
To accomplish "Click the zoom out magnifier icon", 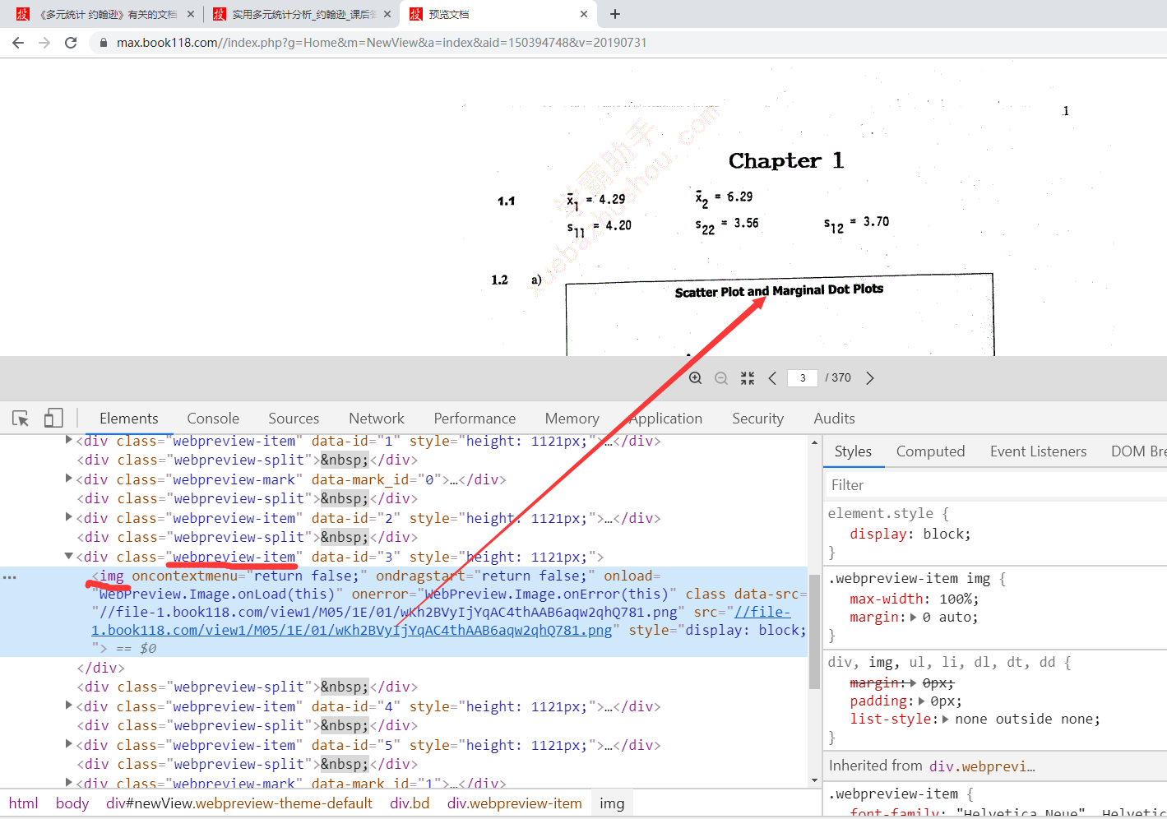I will (x=721, y=377).
